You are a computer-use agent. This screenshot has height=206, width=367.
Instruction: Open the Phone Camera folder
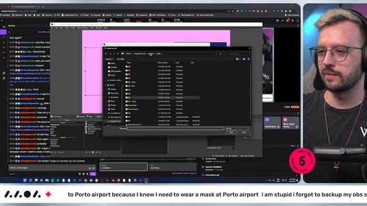132,109
